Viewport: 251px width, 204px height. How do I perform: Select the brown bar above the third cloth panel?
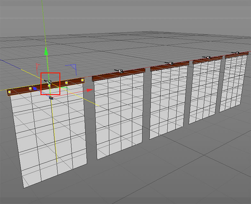pyautogui.click(x=170, y=66)
